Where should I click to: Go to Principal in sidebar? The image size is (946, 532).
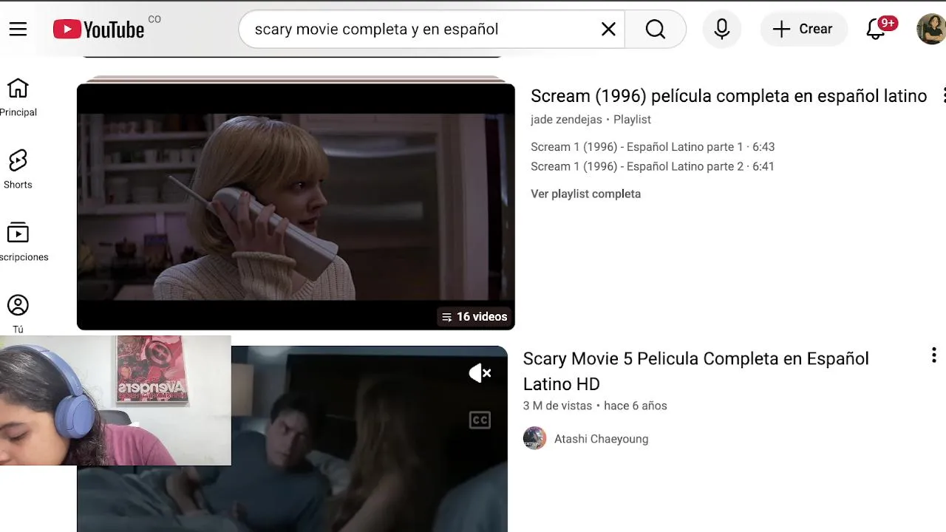click(18, 98)
